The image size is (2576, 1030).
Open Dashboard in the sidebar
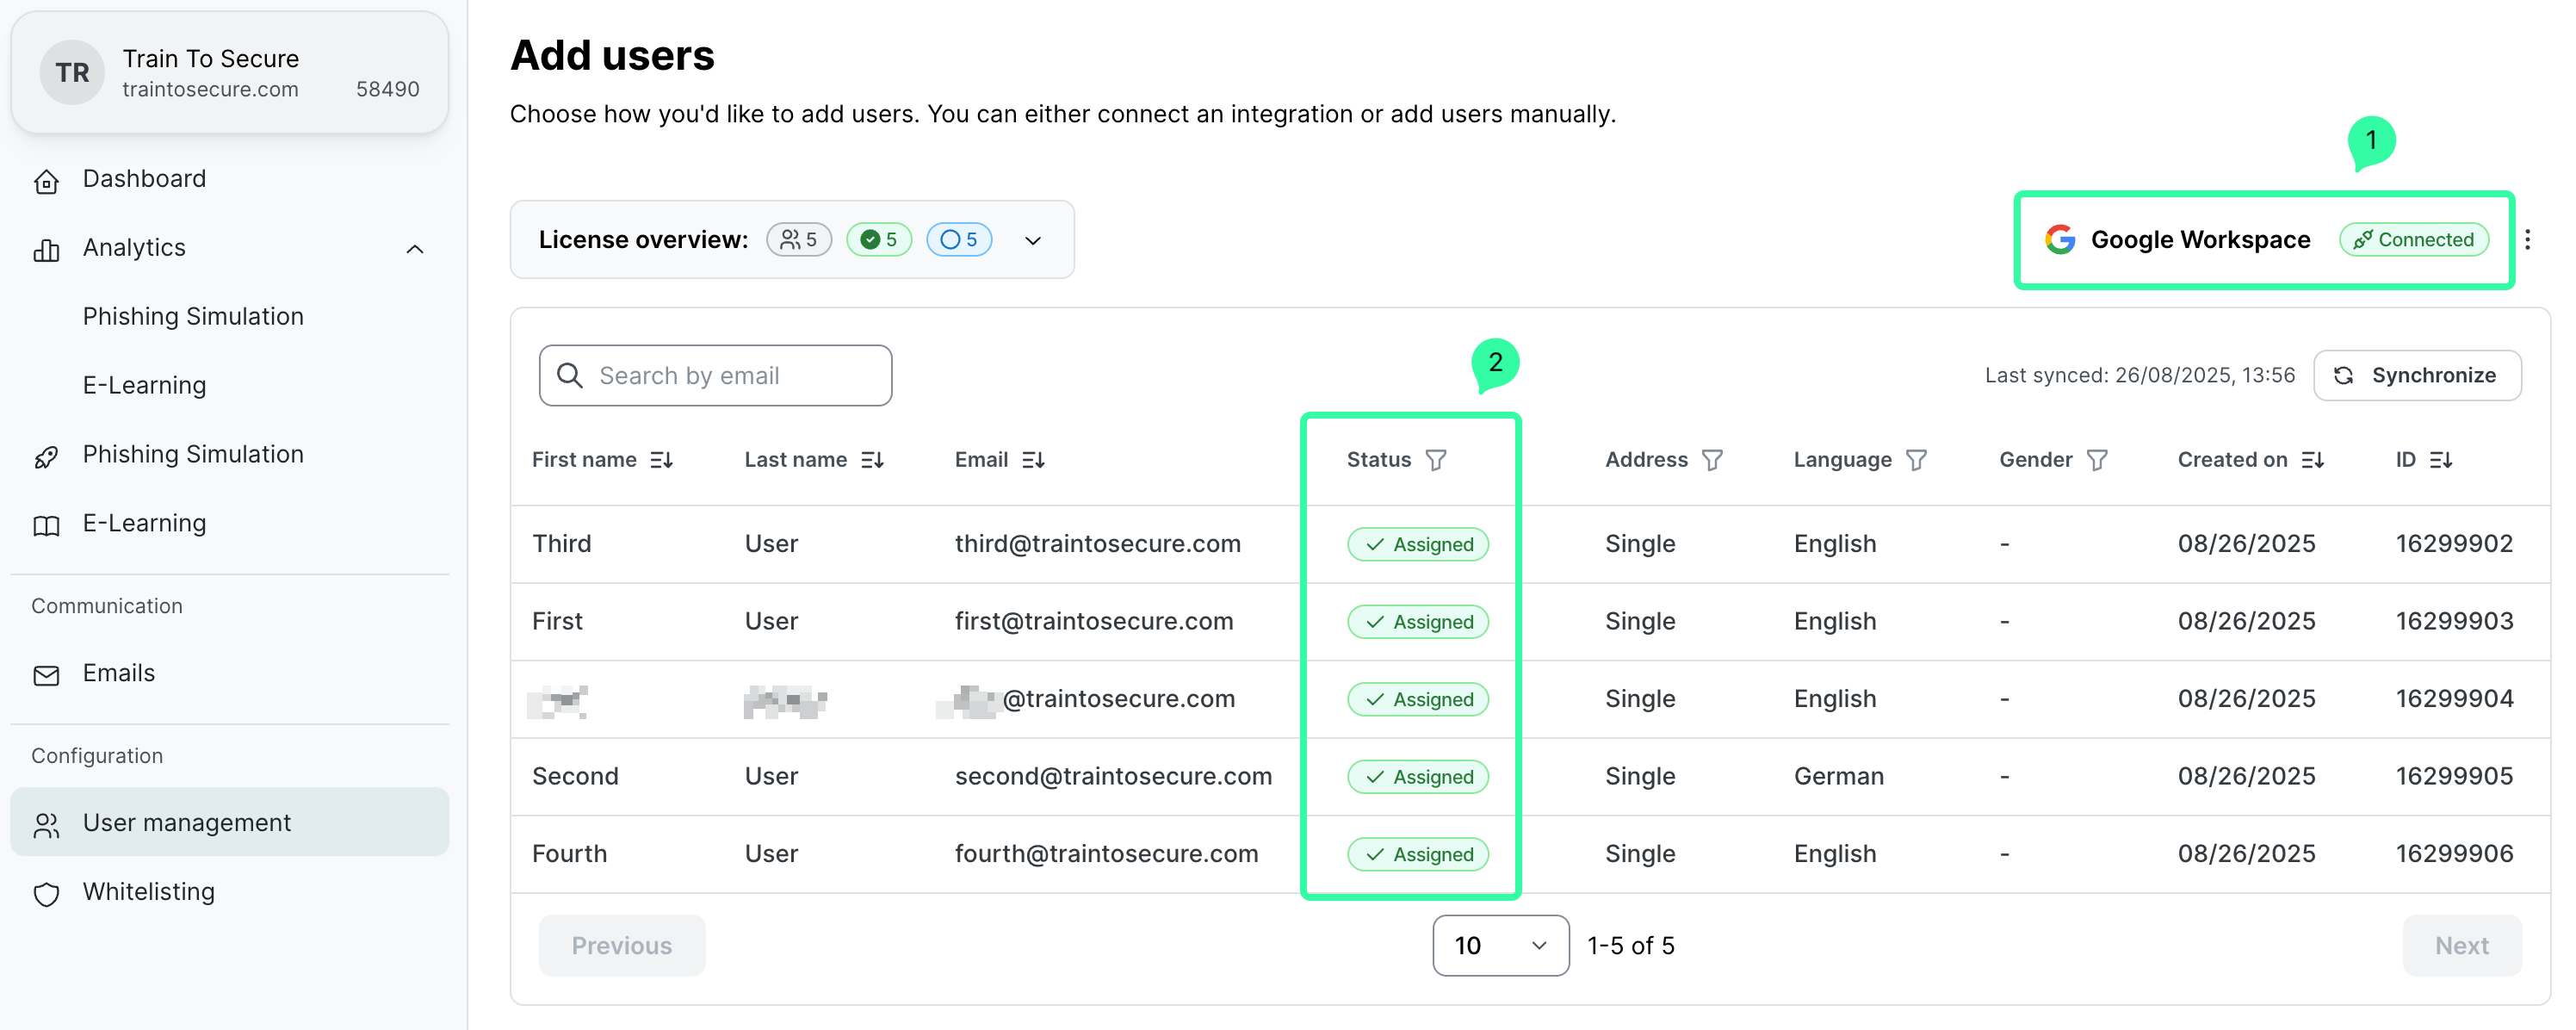tap(144, 179)
